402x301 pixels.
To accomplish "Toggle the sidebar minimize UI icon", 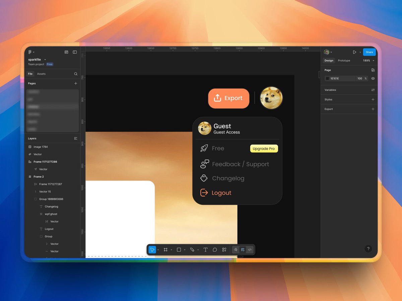I will (75, 52).
